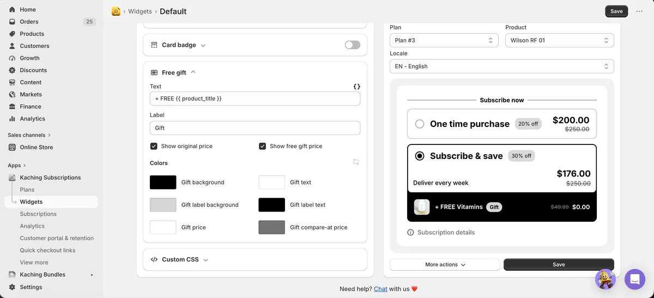This screenshot has height=298, width=654.
Task: Pick the Gift background color swatch
Action: (163, 183)
